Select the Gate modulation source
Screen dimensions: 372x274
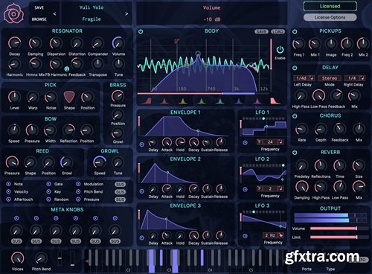(x=48, y=184)
